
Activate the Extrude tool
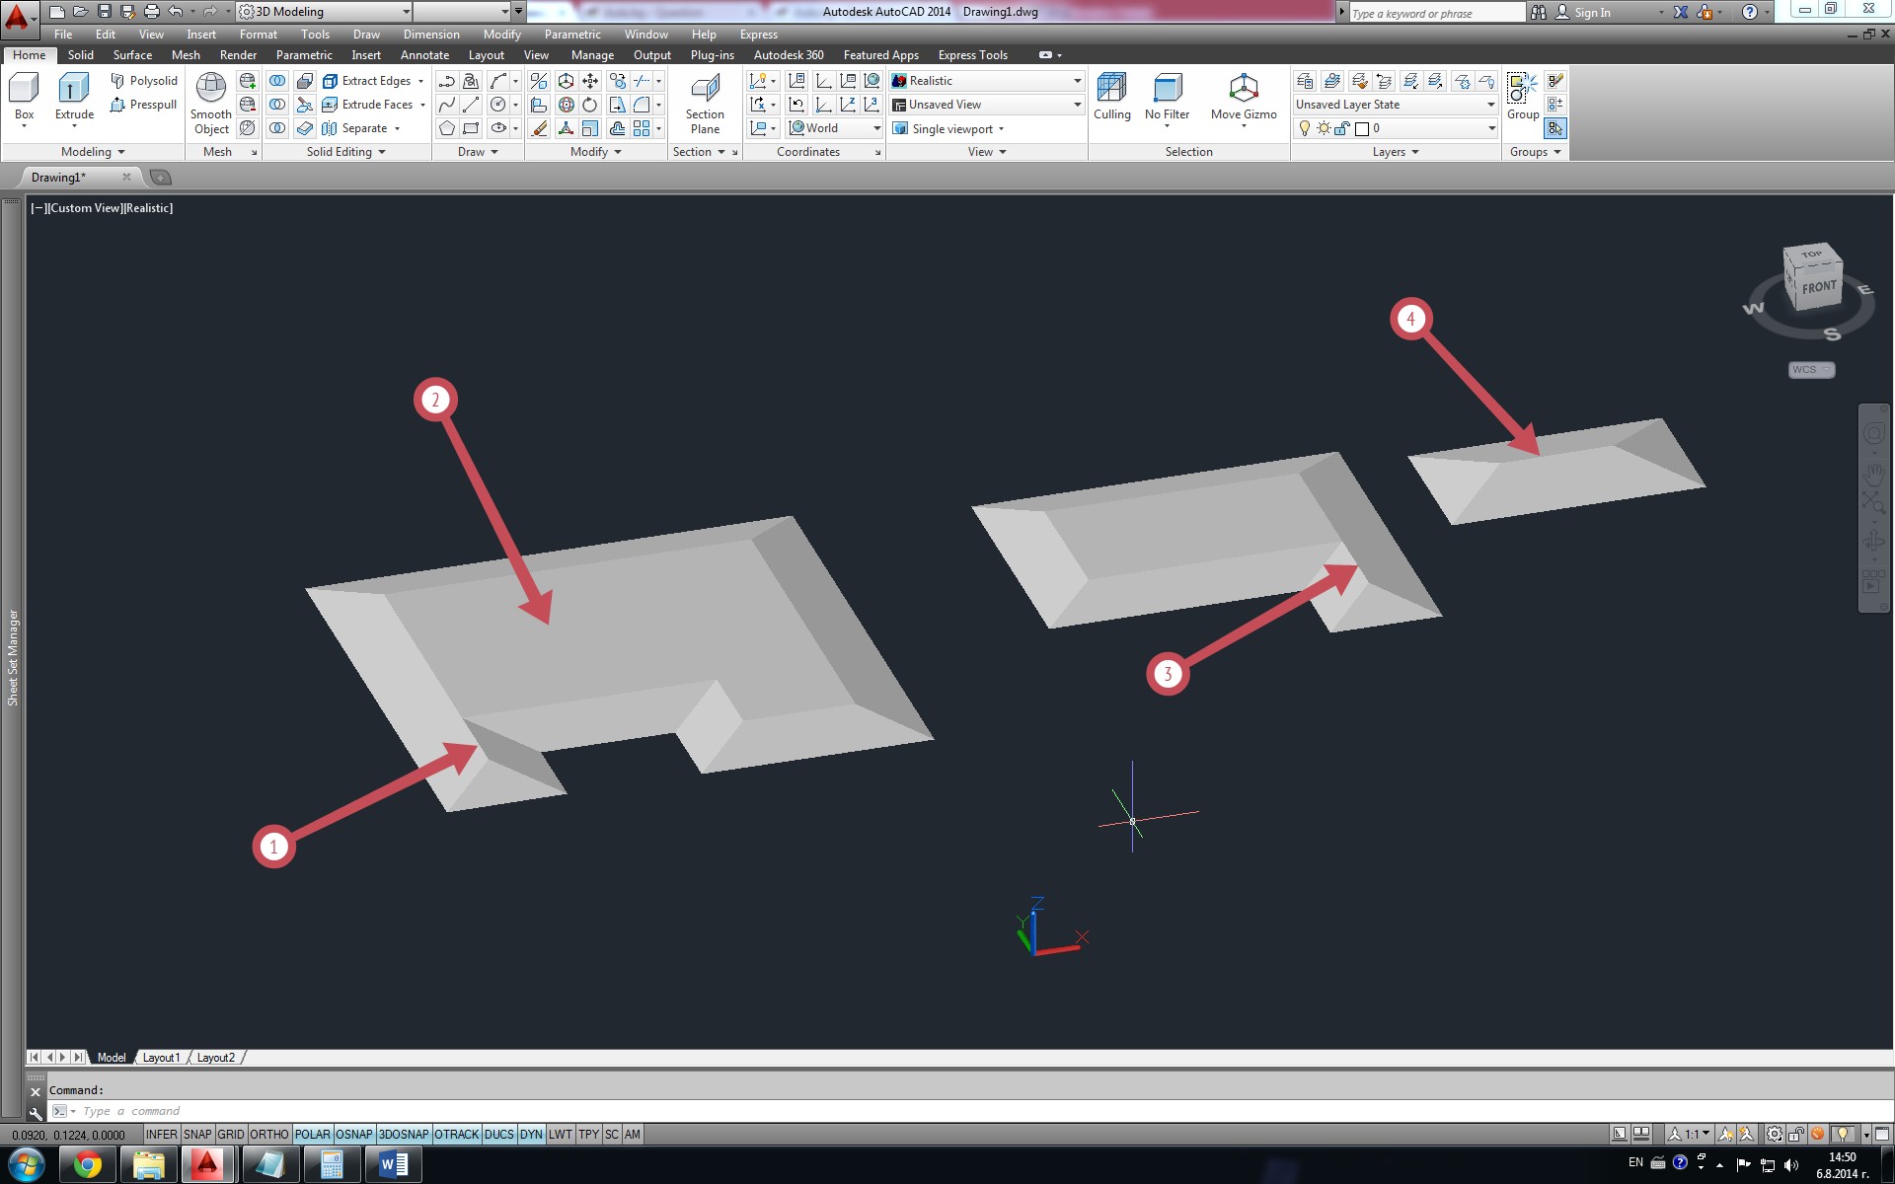[74, 98]
